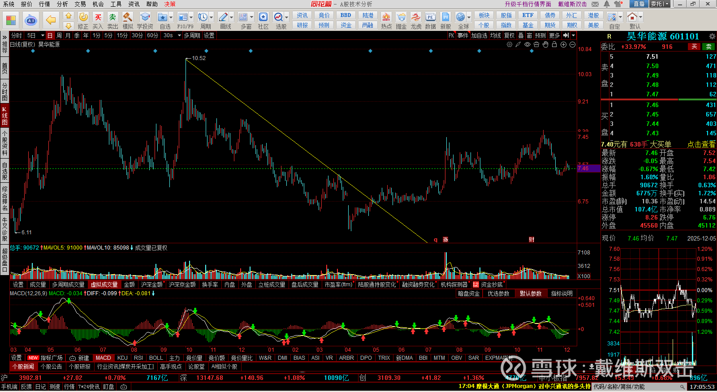
Task: Expand the 画线 drawing dropdown arrow
Action: (232, 17)
